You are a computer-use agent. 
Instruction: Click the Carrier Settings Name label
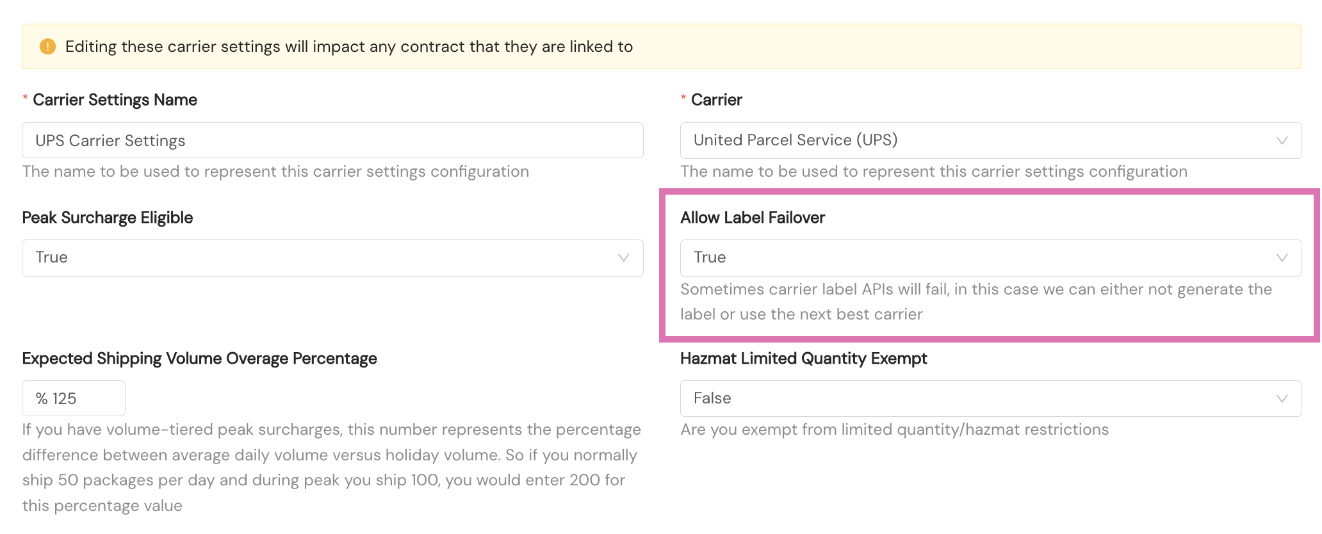pyautogui.click(x=115, y=100)
